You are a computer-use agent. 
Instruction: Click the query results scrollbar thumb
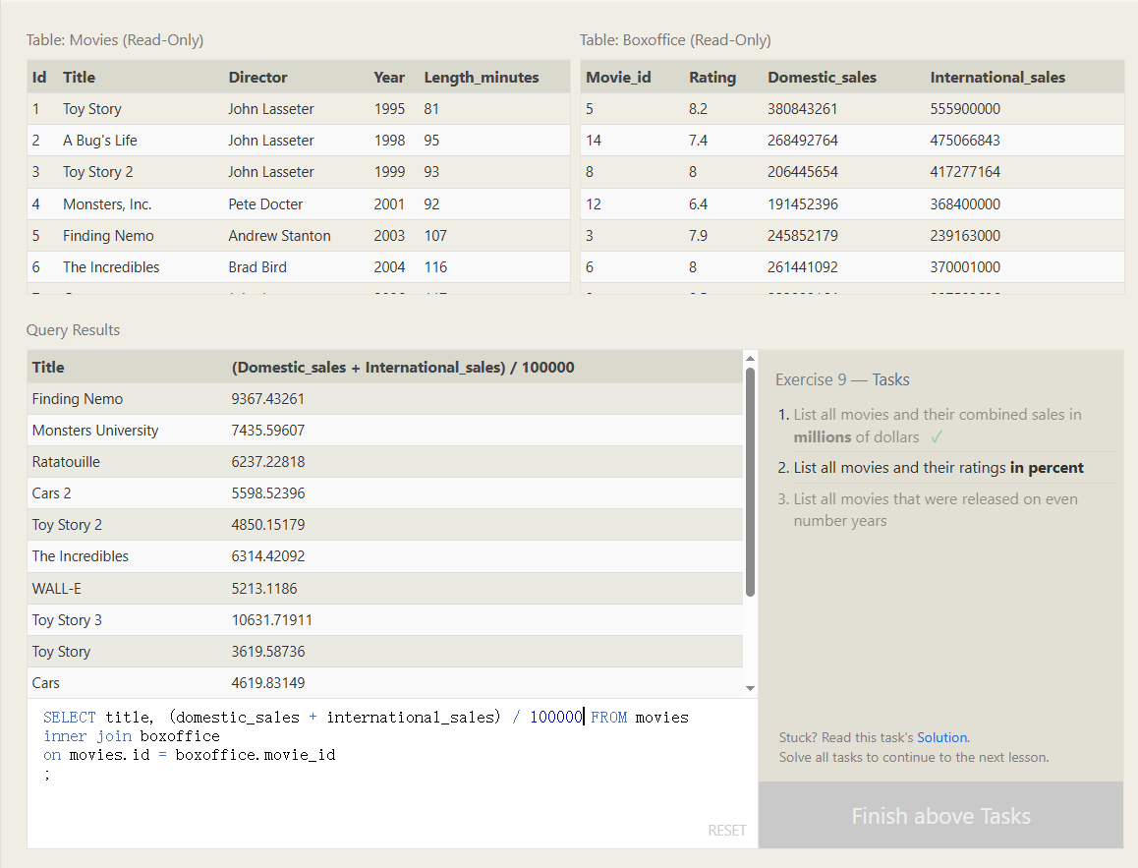751,482
